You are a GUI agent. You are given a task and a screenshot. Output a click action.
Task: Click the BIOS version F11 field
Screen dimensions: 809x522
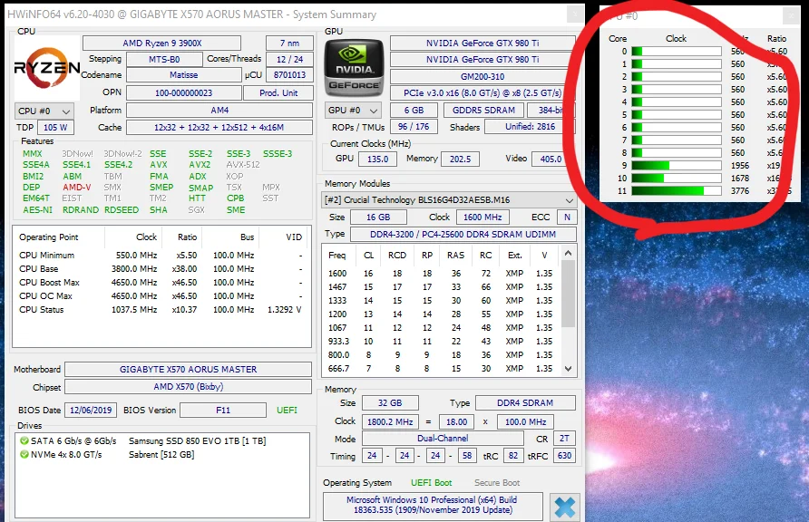223,411
